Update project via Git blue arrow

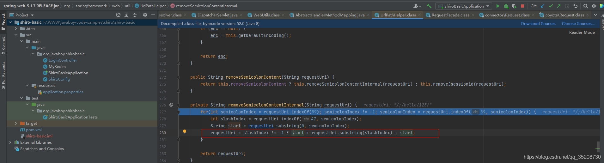tap(542, 6)
